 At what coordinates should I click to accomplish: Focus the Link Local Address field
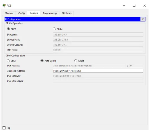(98, 71)
